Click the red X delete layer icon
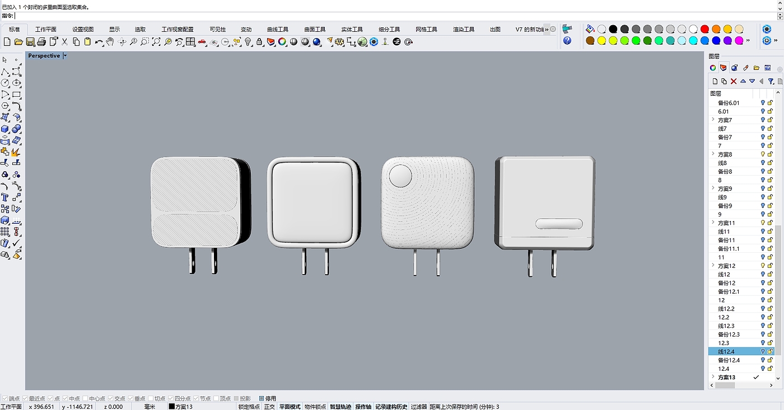Image resolution: width=784 pixels, height=410 pixels. pos(734,81)
